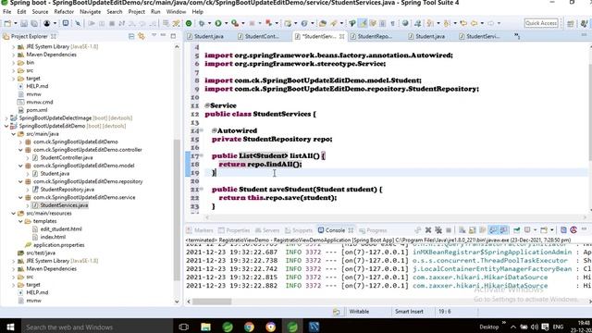592x333 pixels.
Task: Click the Debug bug toolbar icon
Action: pos(202,23)
